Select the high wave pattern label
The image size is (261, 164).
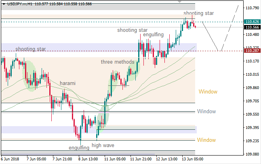pos(103,145)
